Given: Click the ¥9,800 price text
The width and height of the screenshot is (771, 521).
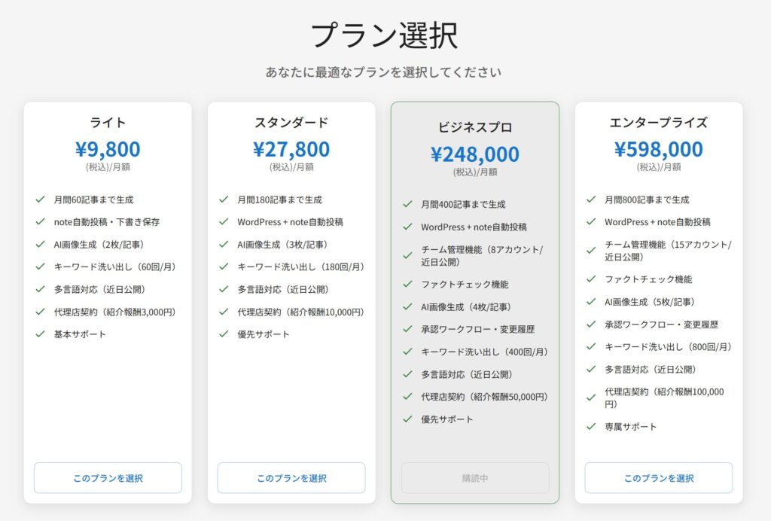Looking at the screenshot, I should pyautogui.click(x=108, y=149).
